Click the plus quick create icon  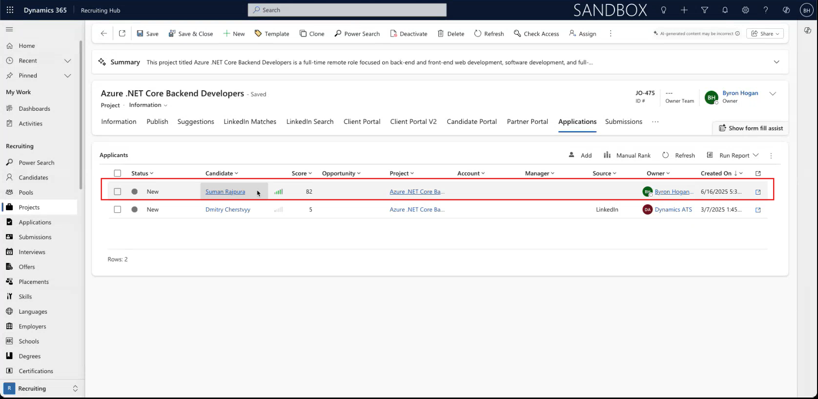pyautogui.click(x=684, y=10)
